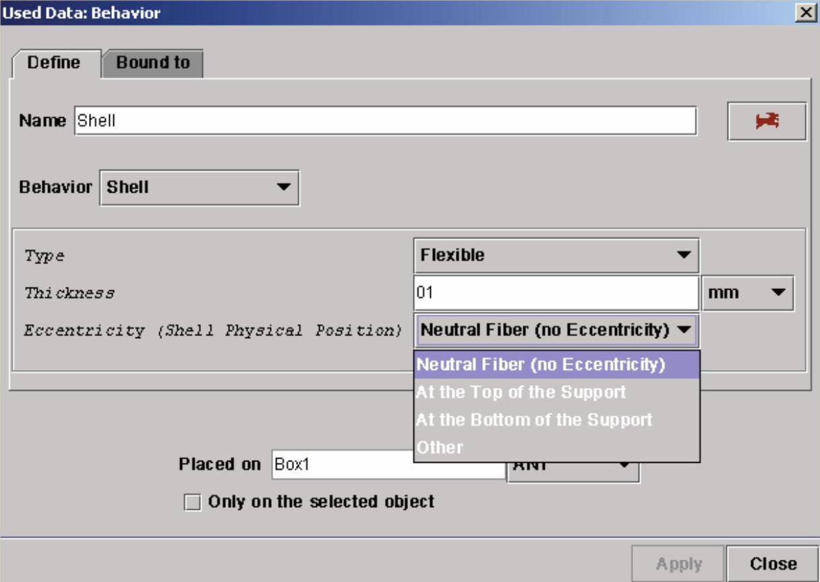Viewport: 820px width, 582px height.
Task: Open the mm unit dropdown
Action: 748,294
